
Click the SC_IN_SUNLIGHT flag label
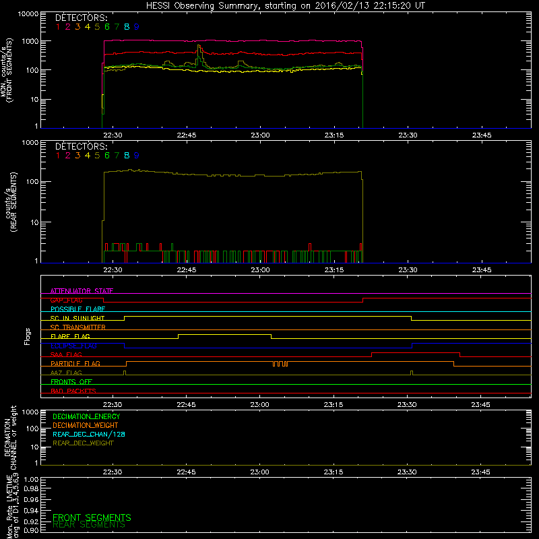[x=77, y=318]
